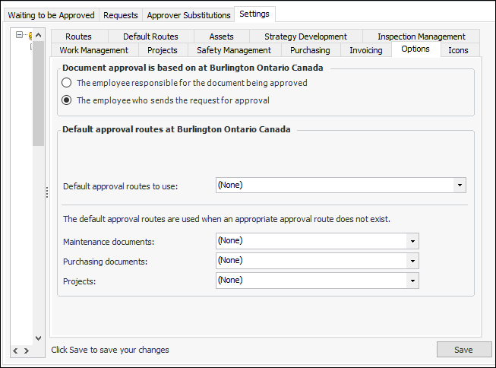Click the scroll left arrow below the tree
496x368 pixels.
(15, 351)
